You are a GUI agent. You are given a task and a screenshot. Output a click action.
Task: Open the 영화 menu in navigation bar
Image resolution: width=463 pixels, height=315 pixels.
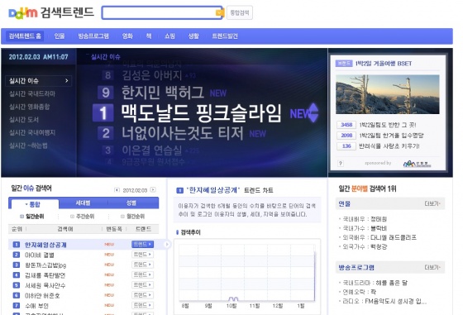click(127, 36)
